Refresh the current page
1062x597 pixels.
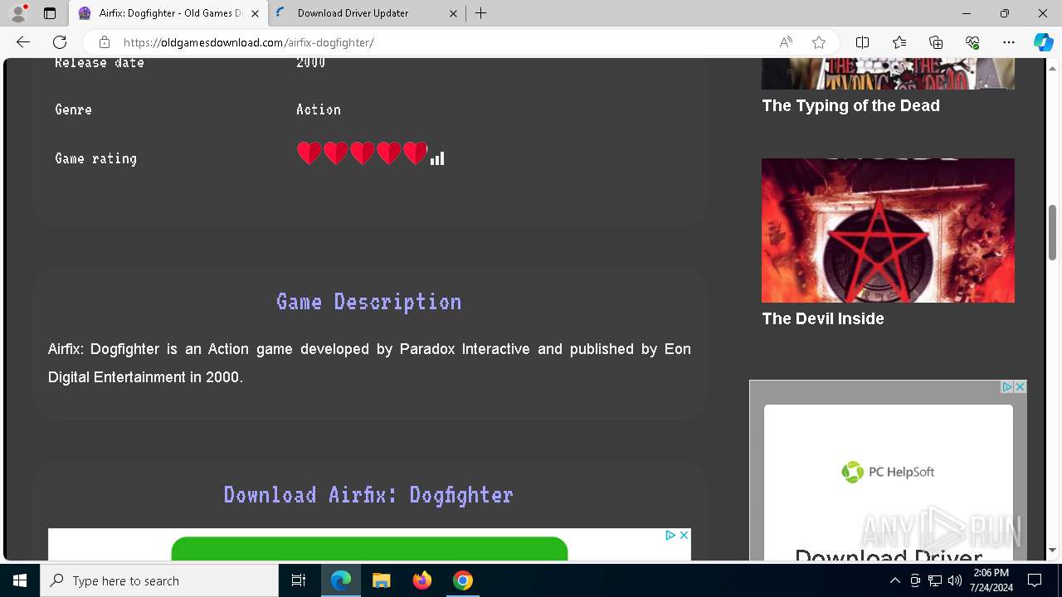[x=60, y=42]
